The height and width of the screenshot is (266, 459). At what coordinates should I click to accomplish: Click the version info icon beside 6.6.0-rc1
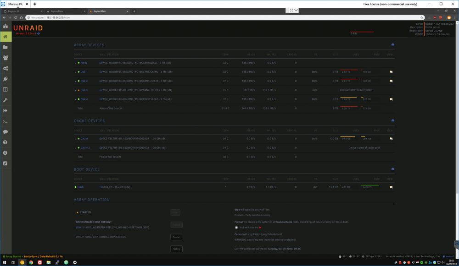click(x=39, y=33)
